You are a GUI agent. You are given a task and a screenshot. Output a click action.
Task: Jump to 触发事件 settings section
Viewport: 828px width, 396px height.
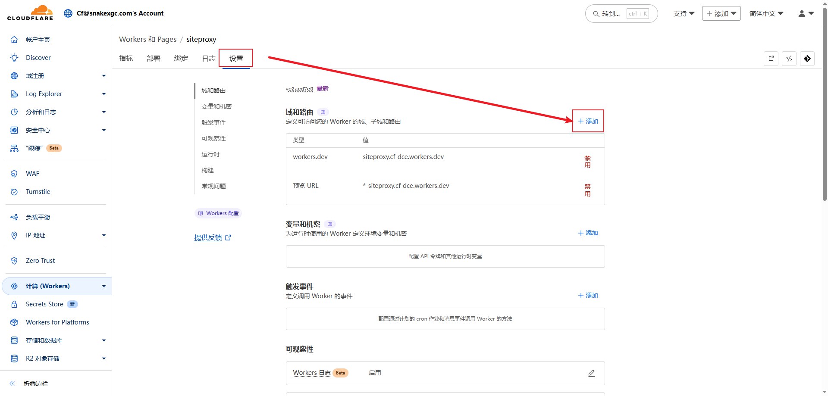[213, 122]
